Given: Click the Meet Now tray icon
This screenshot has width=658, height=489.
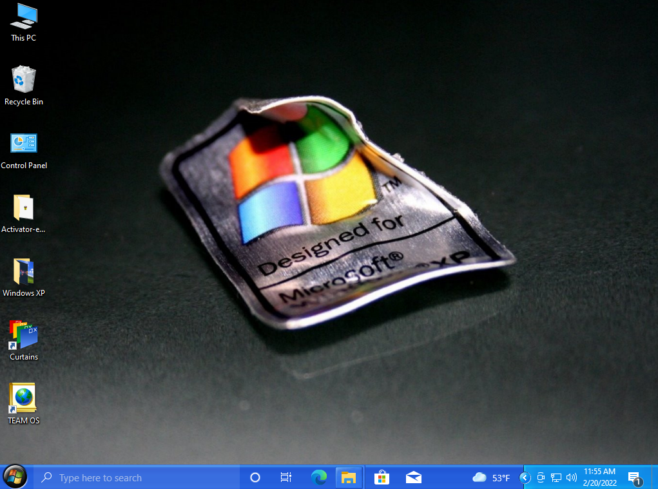Looking at the screenshot, I should [x=541, y=477].
